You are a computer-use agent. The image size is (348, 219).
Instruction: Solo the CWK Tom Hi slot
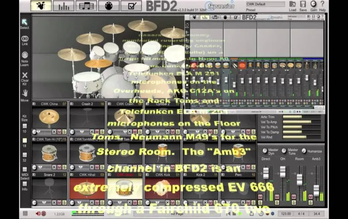64,167
